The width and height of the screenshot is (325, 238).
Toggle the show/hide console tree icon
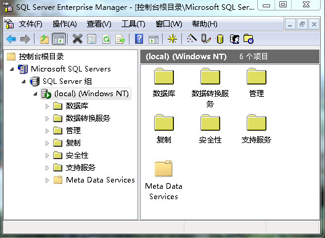click(59, 39)
